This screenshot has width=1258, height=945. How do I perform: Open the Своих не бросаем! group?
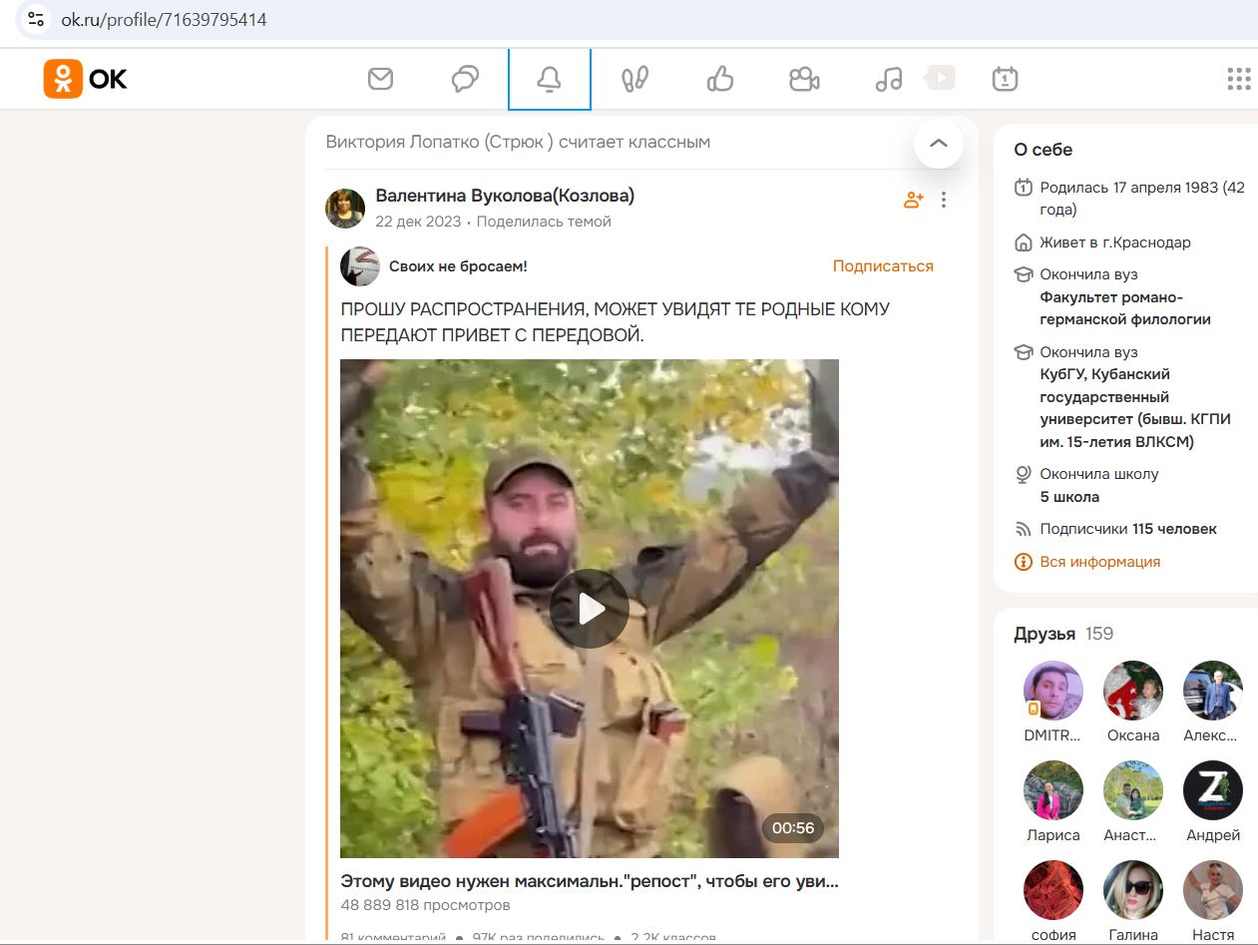[x=458, y=266]
